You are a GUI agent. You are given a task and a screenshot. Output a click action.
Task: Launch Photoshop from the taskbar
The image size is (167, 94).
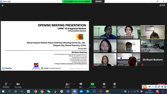(x=94, y=91)
